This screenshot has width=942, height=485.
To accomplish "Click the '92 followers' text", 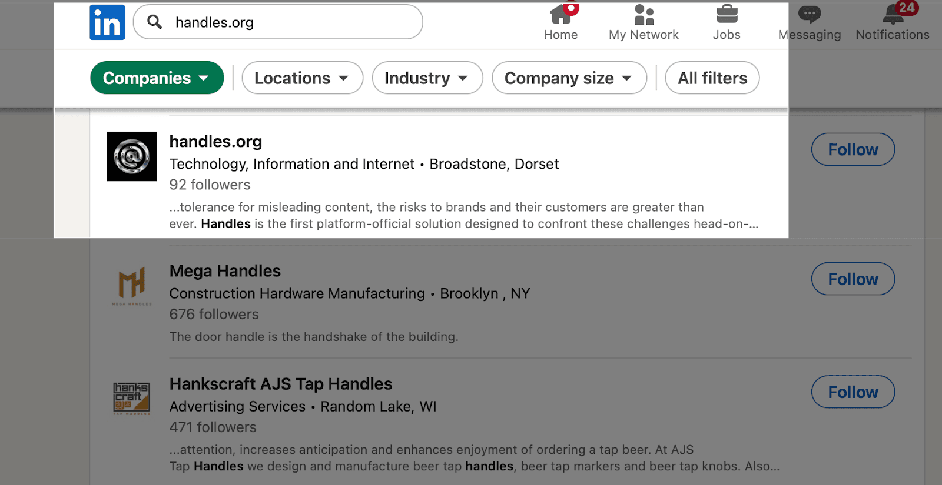I will pos(210,185).
